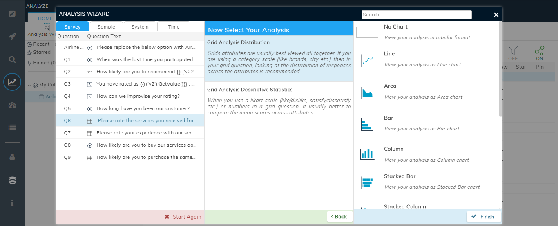This screenshot has height=226, width=558.
Task: Collapse the My Collection tree chevron
Action: [x=29, y=85]
